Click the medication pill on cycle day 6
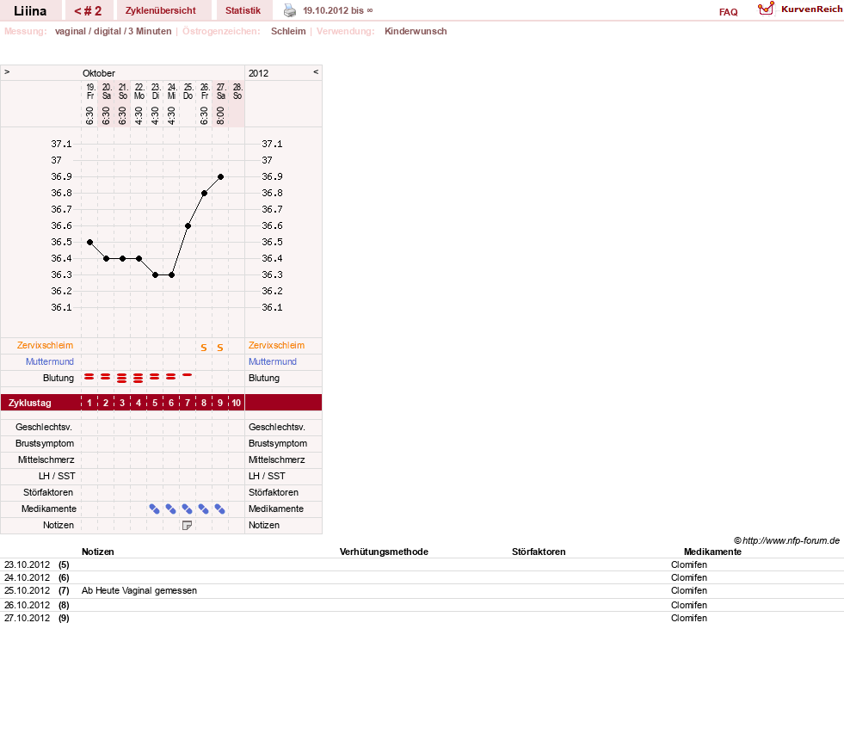Image resolution: width=844 pixels, height=740 pixels. click(x=170, y=509)
